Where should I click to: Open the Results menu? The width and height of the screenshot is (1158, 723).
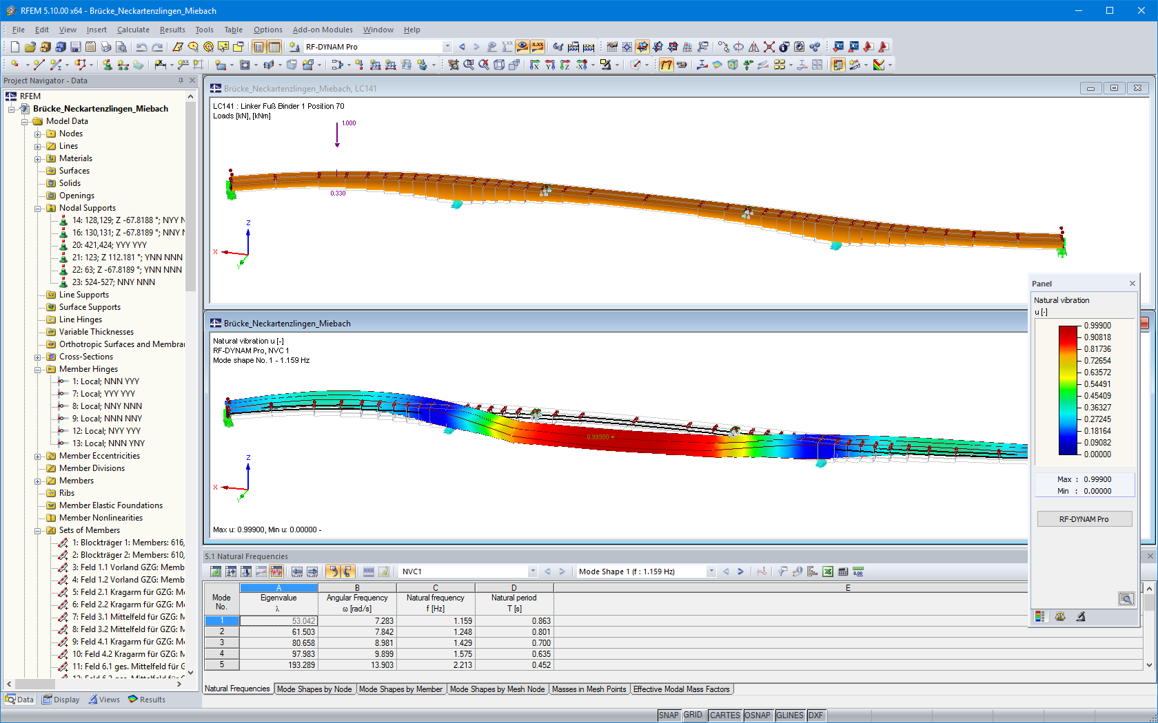coord(172,30)
